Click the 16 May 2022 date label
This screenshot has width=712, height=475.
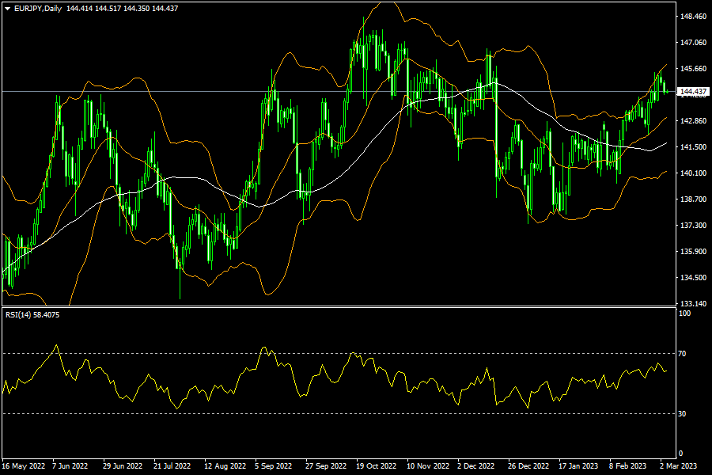coord(24,466)
